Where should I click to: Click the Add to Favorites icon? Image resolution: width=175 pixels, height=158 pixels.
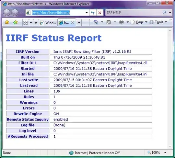click(x=15, y=22)
